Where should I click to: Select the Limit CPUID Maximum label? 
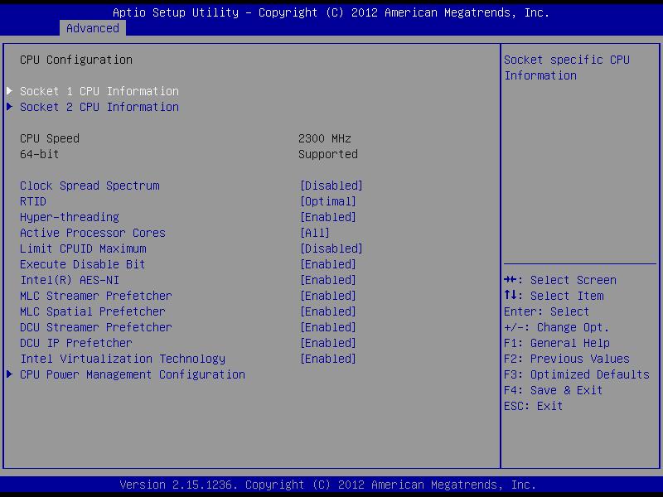(x=83, y=248)
